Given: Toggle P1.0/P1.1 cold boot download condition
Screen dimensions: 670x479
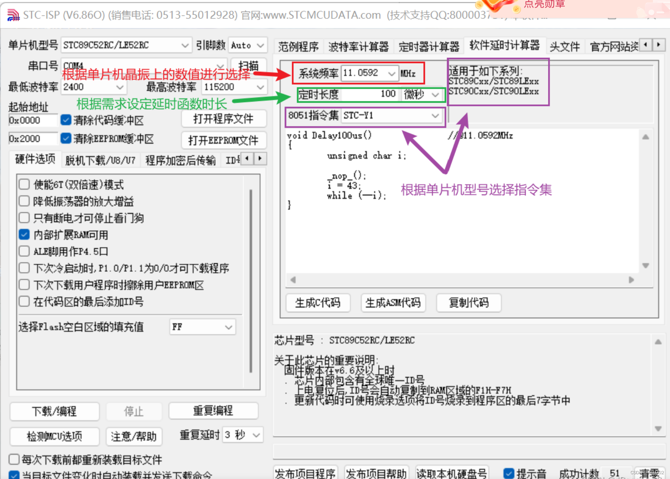Looking at the screenshot, I should [x=24, y=268].
